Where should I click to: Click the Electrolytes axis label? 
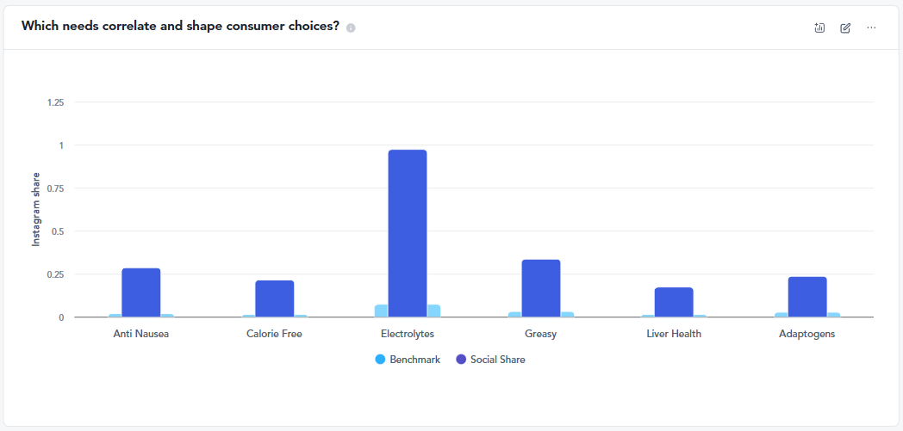click(x=408, y=334)
